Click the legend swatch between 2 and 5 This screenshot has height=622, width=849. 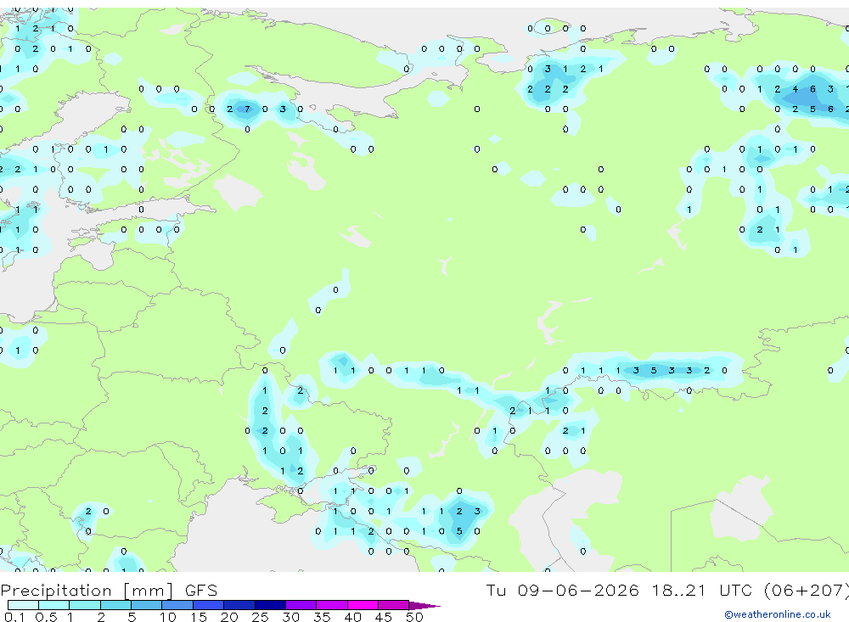[x=115, y=605]
